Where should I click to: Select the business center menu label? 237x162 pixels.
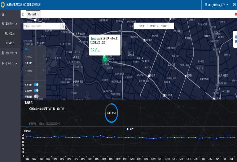[x=9, y=64]
